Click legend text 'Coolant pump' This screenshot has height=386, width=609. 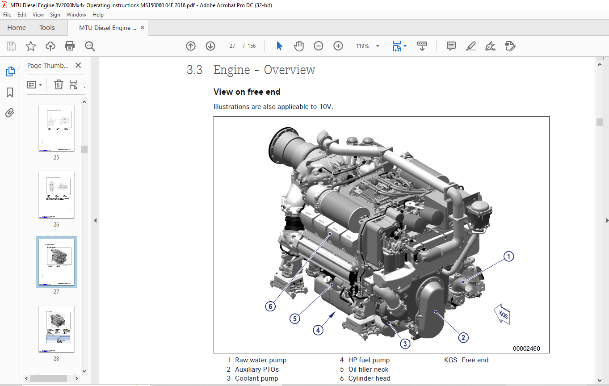(256, 378)
